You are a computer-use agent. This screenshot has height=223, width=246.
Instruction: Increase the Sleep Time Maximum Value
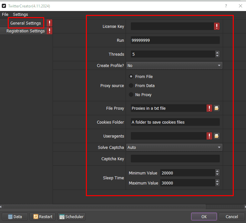(x=217, y=182)
